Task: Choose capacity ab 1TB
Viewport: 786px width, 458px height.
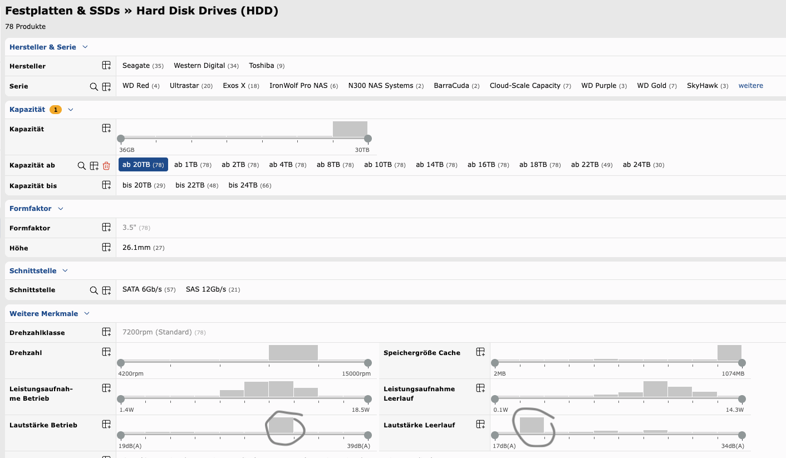Action: click(193, 165)
